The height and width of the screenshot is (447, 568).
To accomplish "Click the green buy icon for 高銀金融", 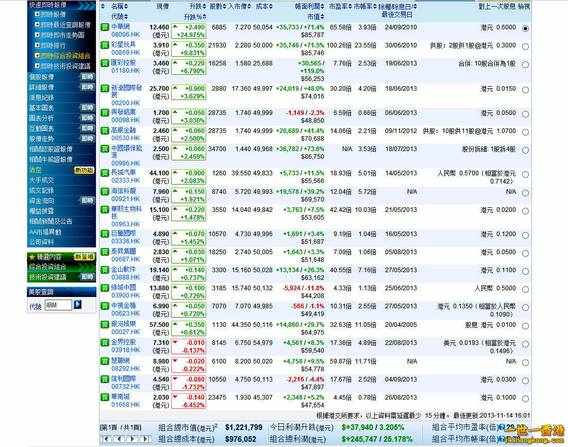I will point(105,130).
